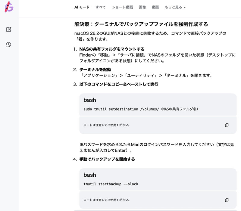The width and height of the screenshot is (241, 211).
Task: Open the AI mode history icon
Action: 9,45
